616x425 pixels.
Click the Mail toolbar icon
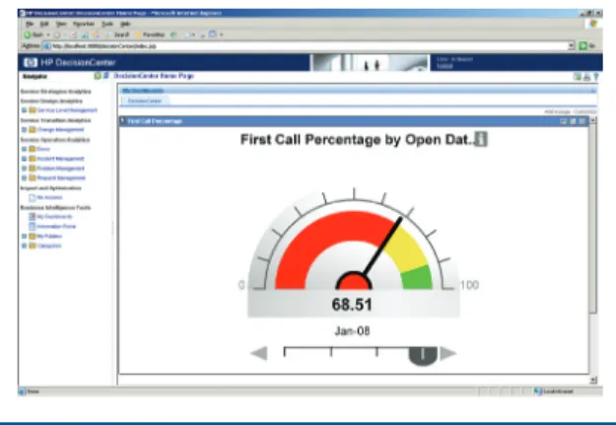[x=189, y=35]
